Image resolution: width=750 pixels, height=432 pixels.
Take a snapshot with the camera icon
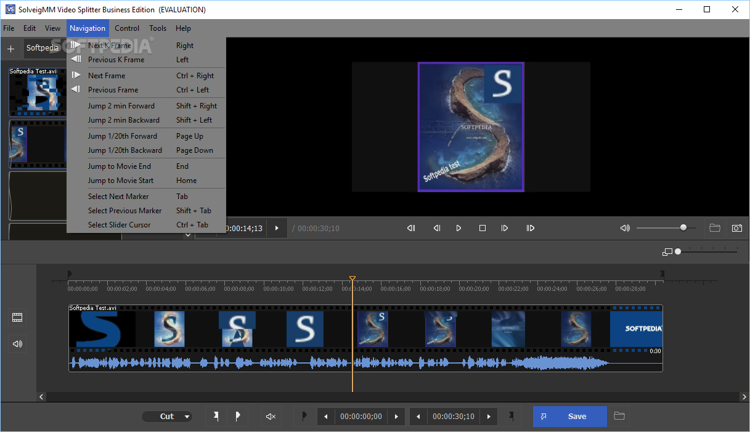click(737, 228)
